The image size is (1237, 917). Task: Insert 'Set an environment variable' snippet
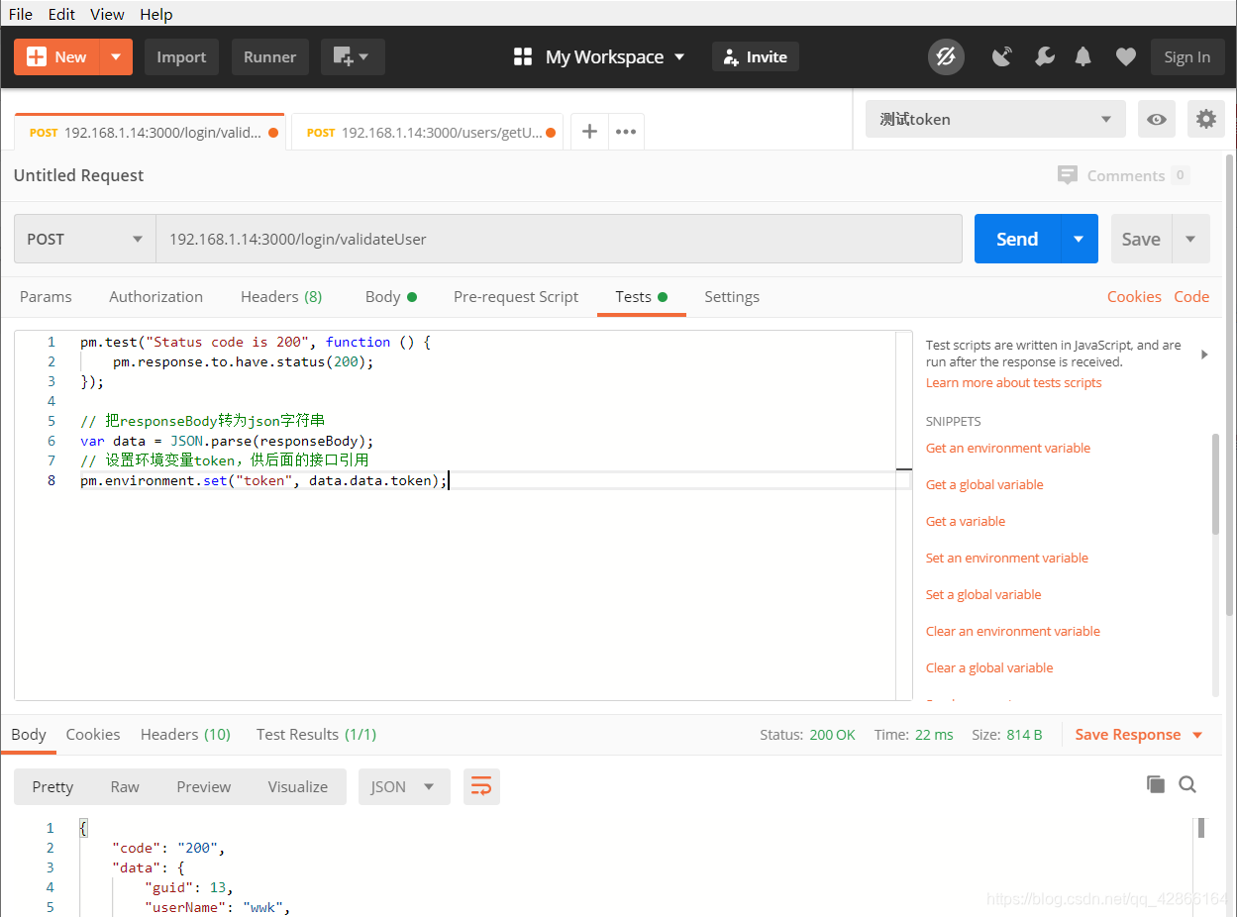point(1007,558)
